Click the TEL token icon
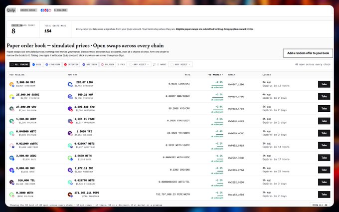 coord(11,182)
